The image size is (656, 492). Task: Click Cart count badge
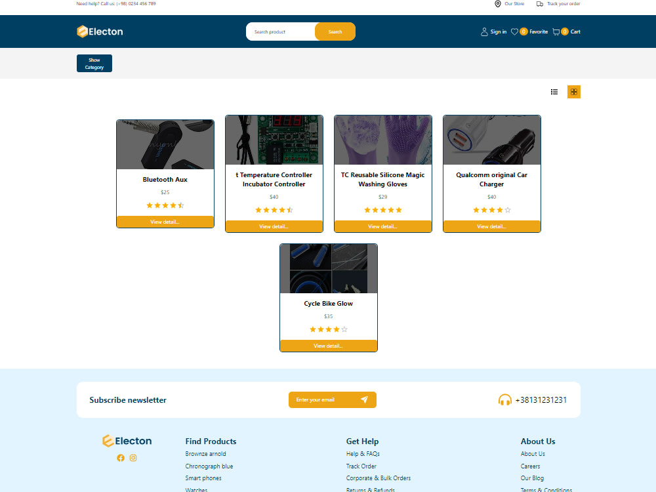565,31
